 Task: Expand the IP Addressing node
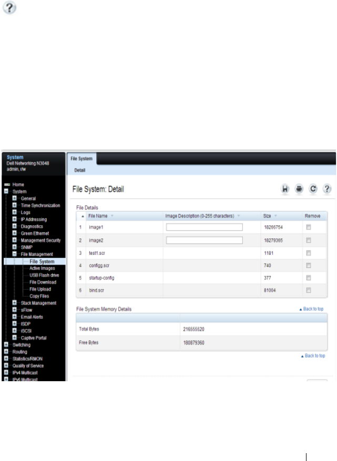pyautogui.click(x=14, y=219)
